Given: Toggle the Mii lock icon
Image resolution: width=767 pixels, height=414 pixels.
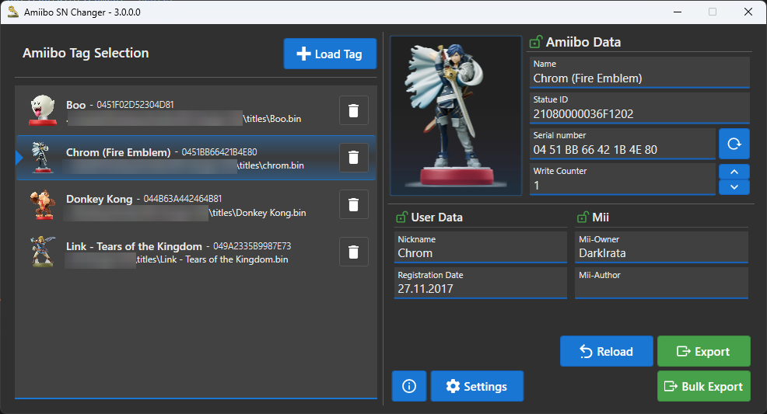Looking at the screenshot, I should point(583,217).
